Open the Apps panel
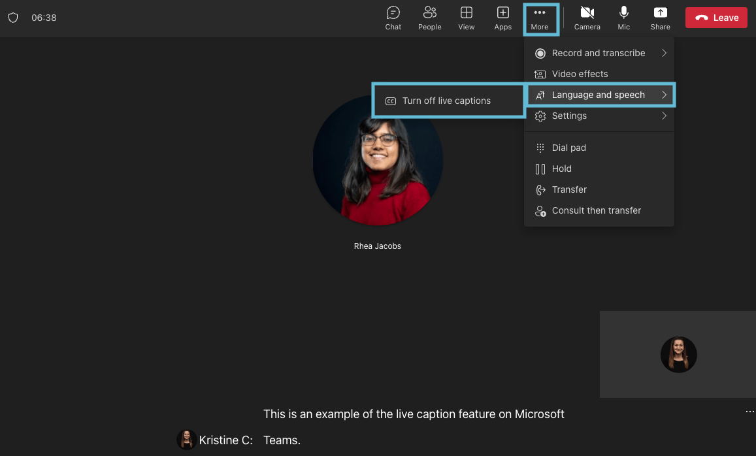756x456 pixels. pos(502,18)
